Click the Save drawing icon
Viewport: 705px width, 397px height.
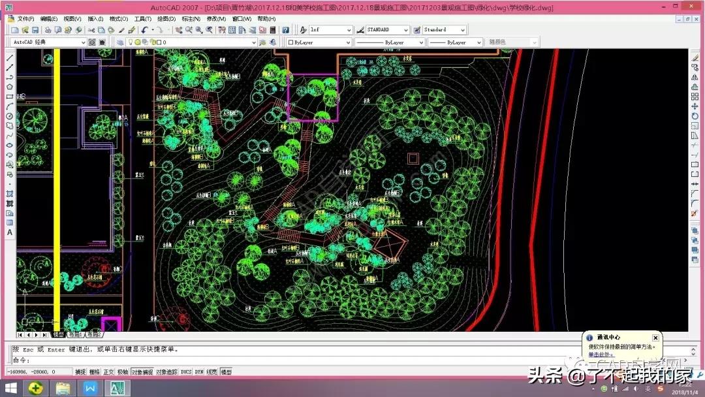click(35, 30)
